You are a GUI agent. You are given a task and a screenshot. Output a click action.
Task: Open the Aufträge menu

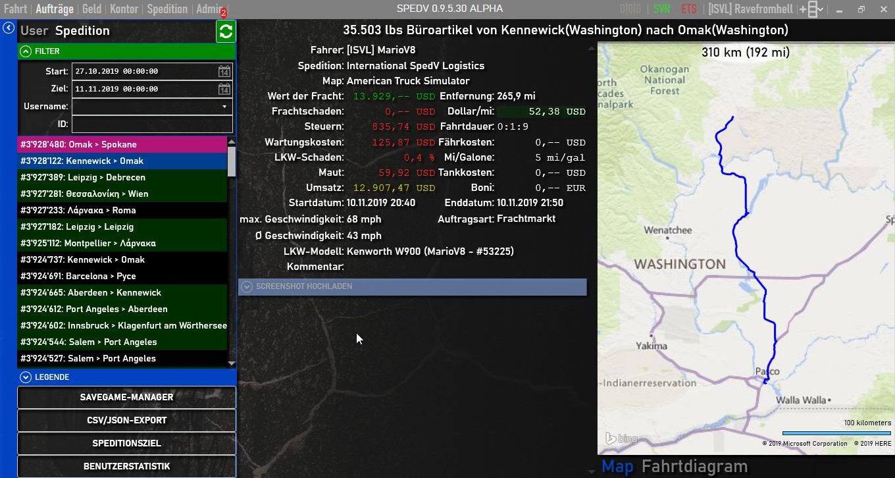point(55,9)
